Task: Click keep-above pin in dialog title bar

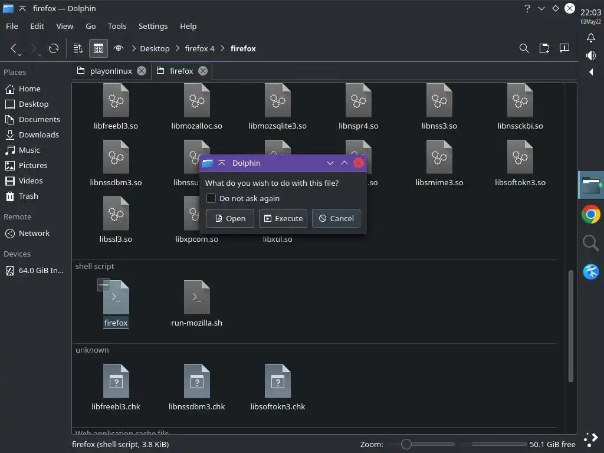Action: tap(222, 163)
